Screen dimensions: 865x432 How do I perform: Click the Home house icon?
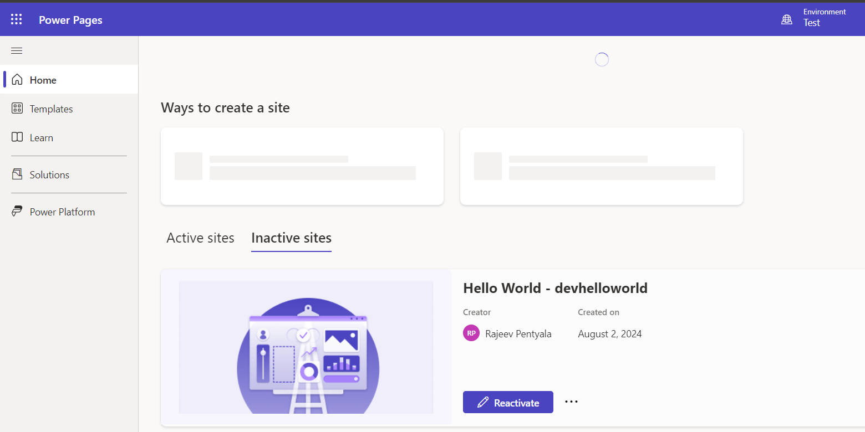(17, 80)
